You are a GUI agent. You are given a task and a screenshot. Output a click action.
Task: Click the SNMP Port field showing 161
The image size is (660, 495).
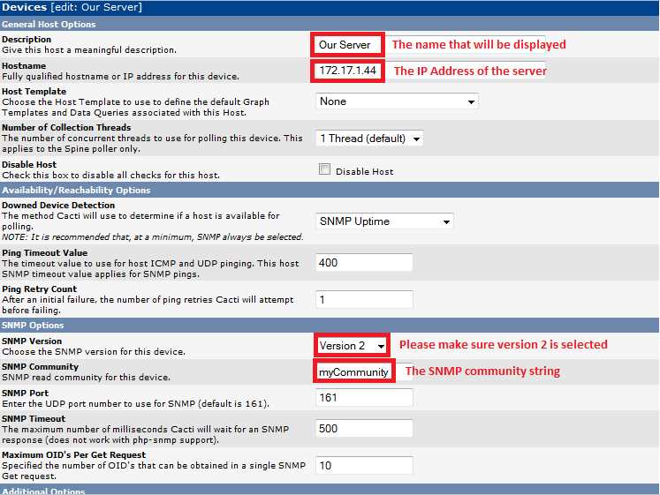pyautogui.click(x=364, y=398)
